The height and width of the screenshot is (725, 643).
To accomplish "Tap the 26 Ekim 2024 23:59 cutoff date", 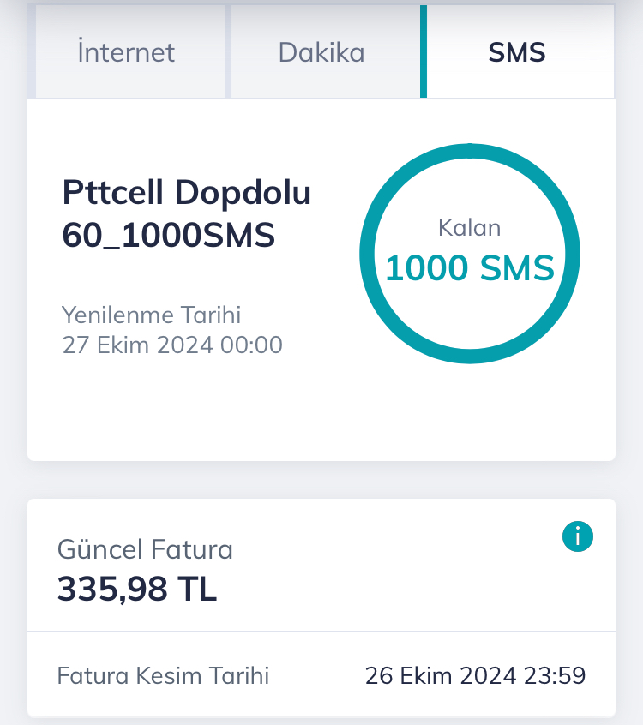I will (475, 675).
